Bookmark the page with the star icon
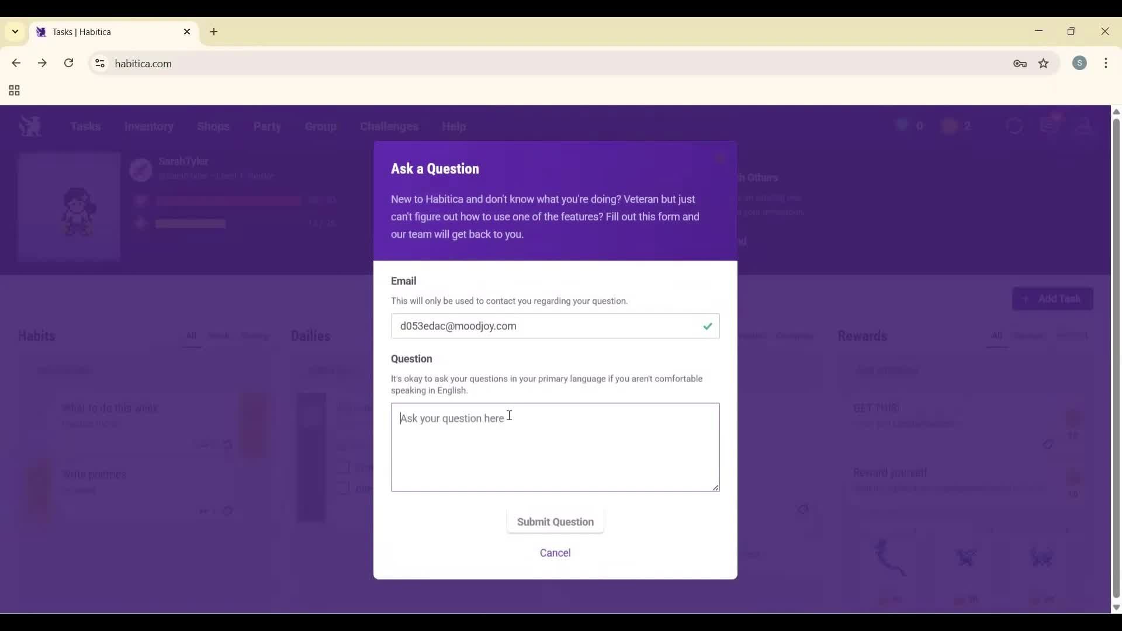This screenshot has width=1122, height=631. [x=1044, y=64]
